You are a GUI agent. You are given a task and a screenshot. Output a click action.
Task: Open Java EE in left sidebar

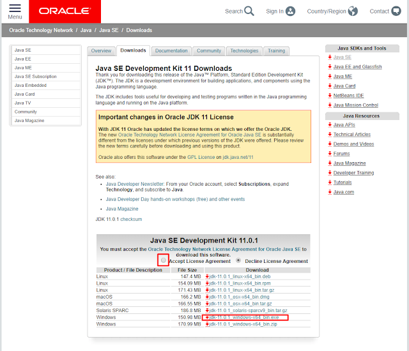[46, 59]
